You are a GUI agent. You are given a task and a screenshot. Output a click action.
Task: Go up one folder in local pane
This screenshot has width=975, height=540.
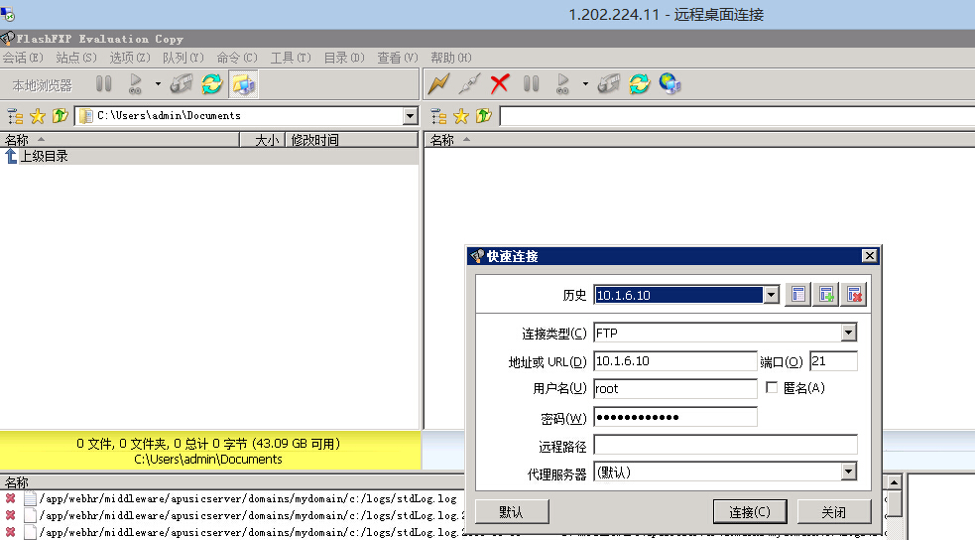pyautogui.click(x=61, y=116)
